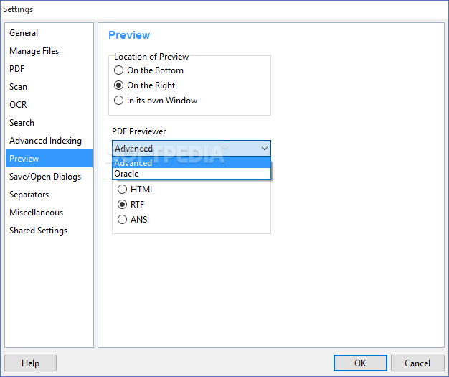Image resolution: width=449 pixels, height=377 pixels.
Task: Open Advanced Indexing settings
Action: tap(45, 141)
